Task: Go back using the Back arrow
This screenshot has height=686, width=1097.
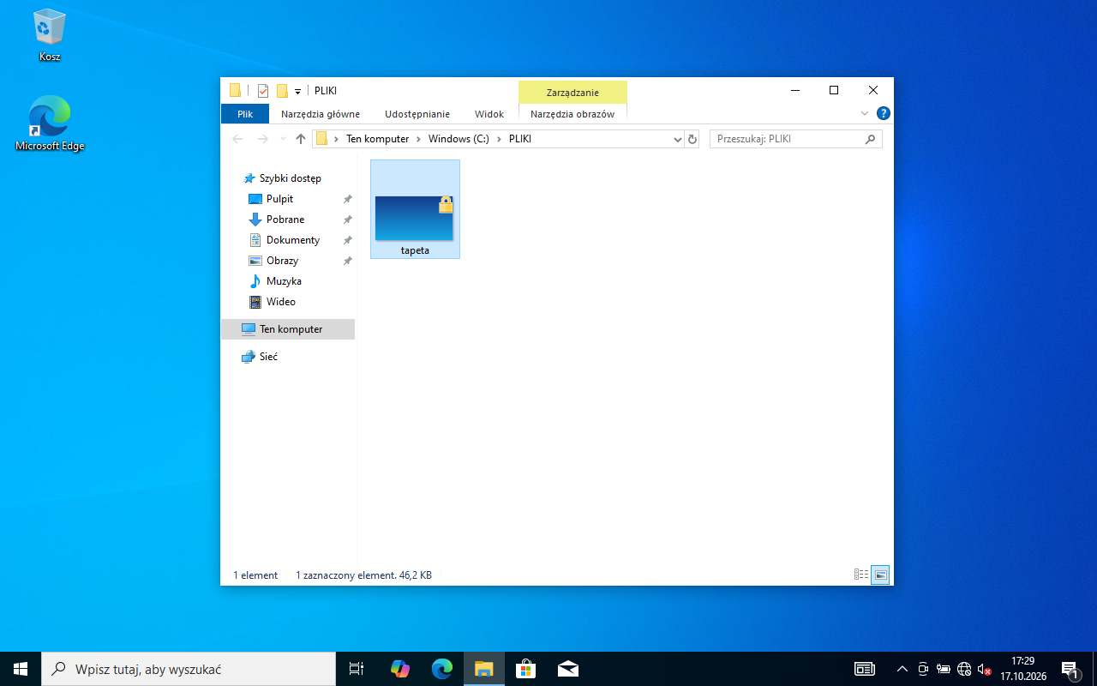Action: click(x=237, y=139)
